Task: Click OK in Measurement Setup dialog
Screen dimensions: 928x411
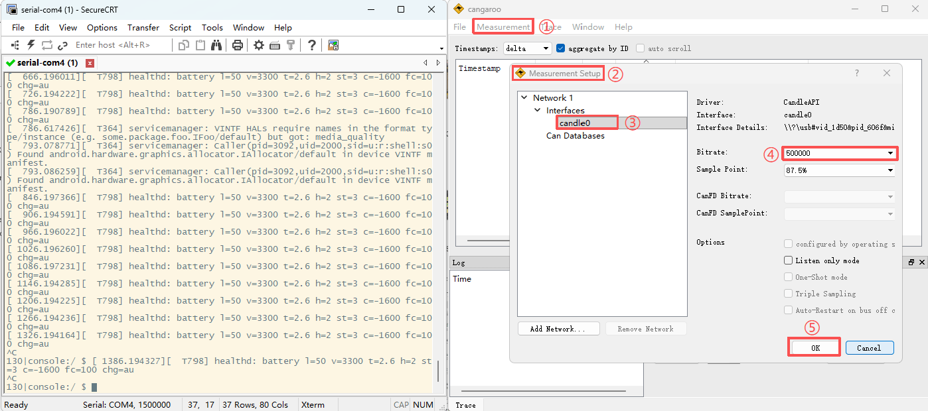Action: click(x=815, y=347)
